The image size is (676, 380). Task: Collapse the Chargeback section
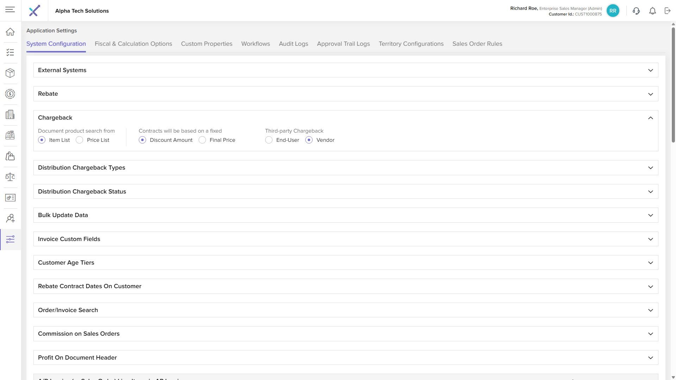650,118
